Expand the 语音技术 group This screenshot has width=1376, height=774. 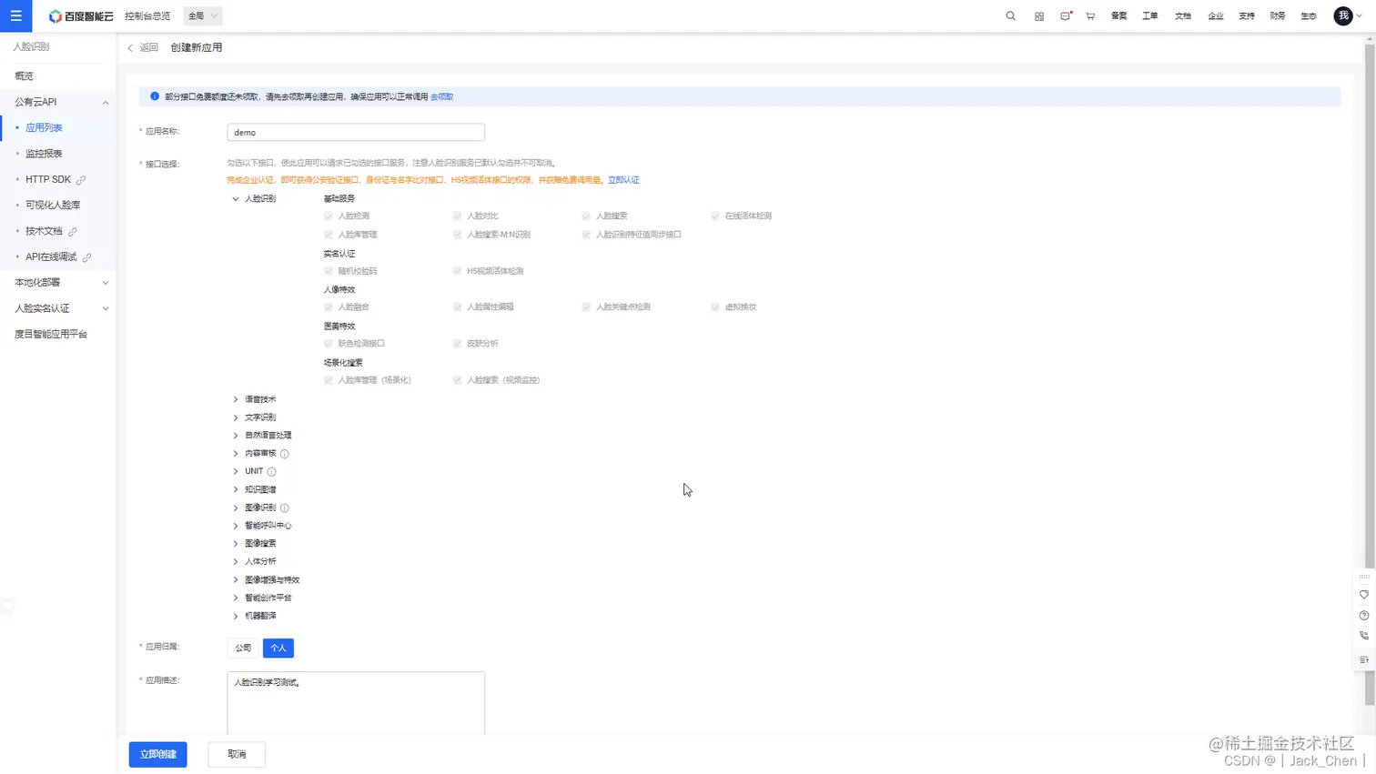tap(236, 399)
